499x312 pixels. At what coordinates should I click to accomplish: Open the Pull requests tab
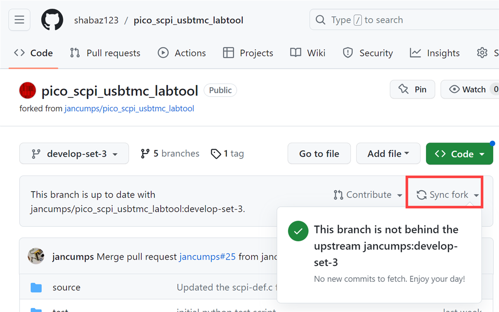click(x=105, y=53)
